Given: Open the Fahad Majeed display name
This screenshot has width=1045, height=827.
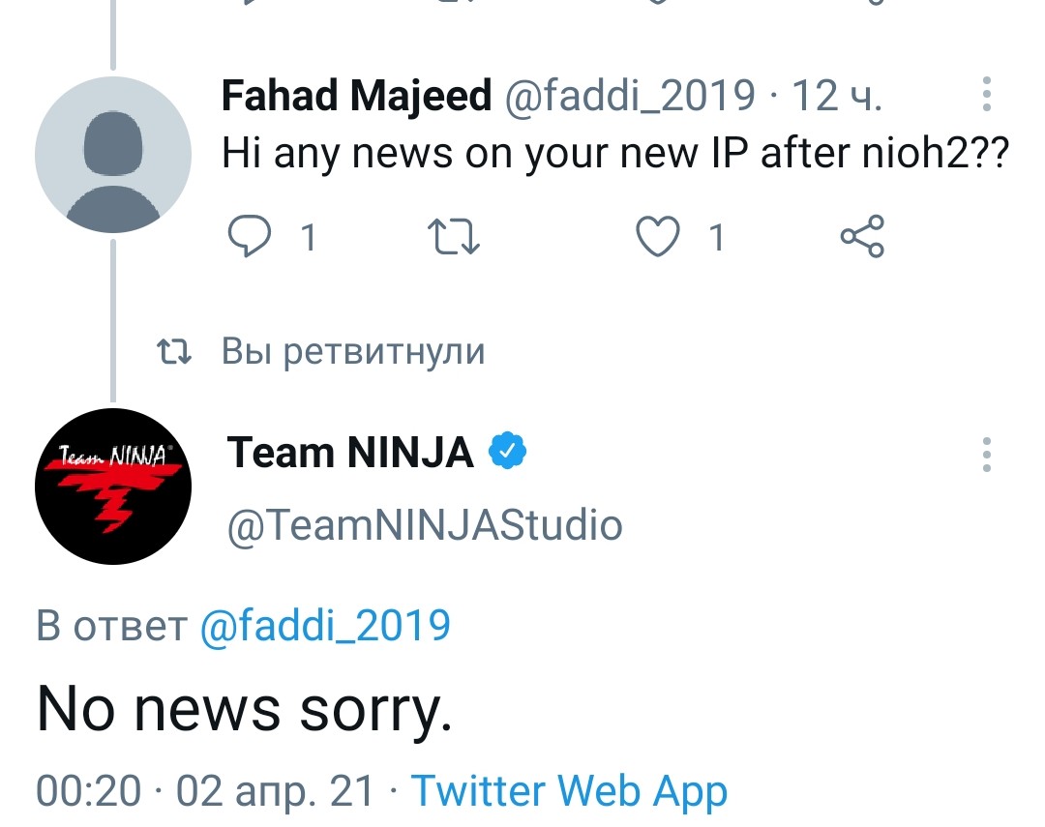Looking at the screenshot, I should pyautogui.click(x=356, y=96).
